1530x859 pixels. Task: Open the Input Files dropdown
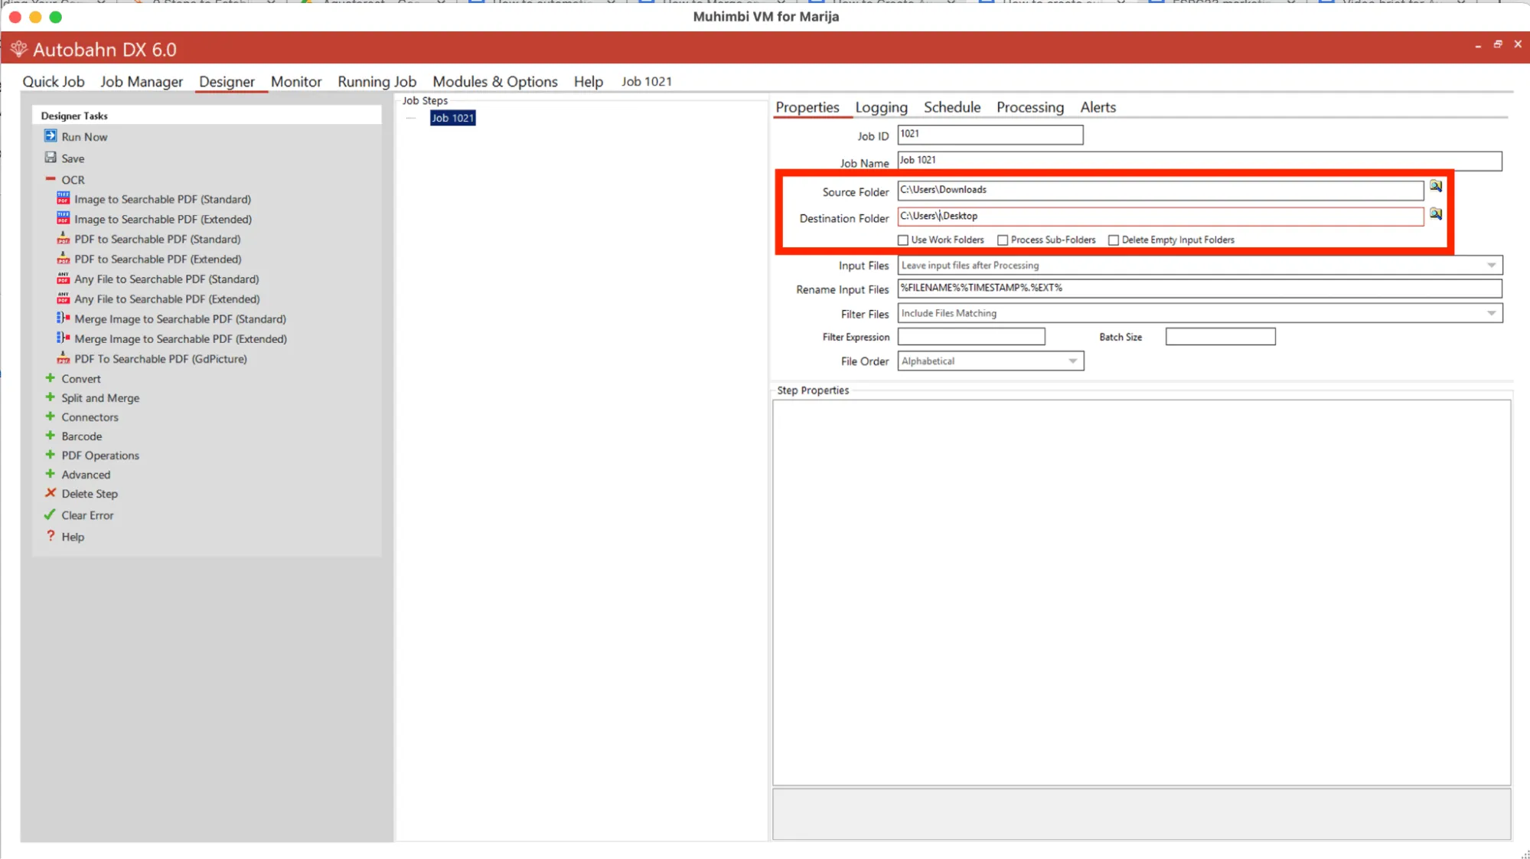(x=1491, y=266)
